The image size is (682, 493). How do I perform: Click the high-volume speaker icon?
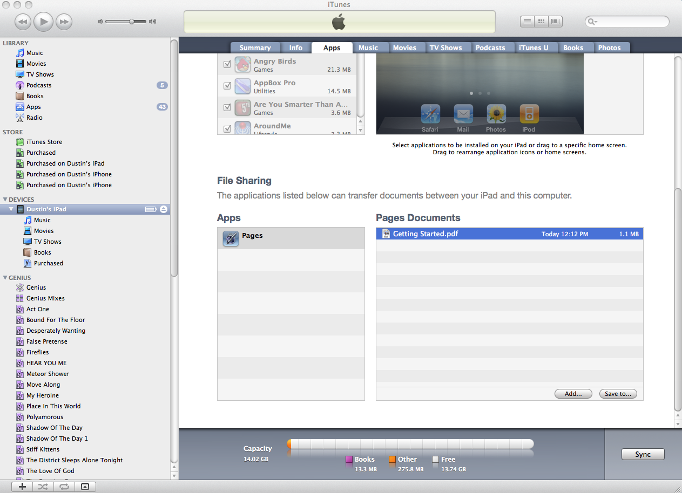(152, 22)
